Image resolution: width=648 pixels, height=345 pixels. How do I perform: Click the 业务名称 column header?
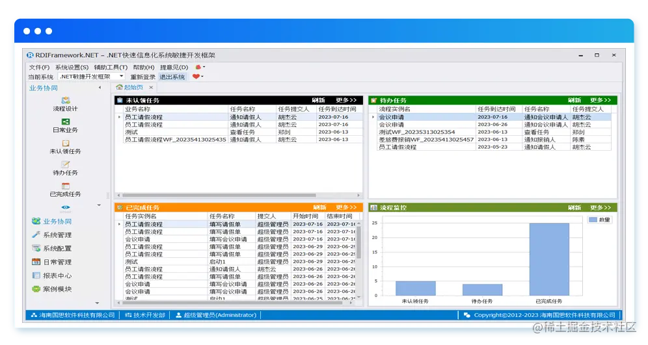click(x=176, y=109)
